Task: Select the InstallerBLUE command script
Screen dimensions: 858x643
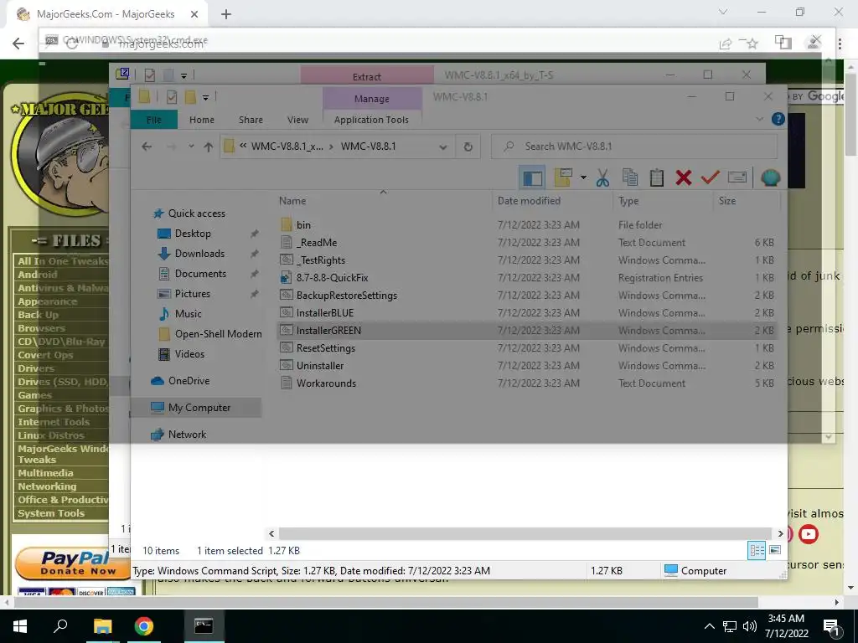Action: pos(325,313)
